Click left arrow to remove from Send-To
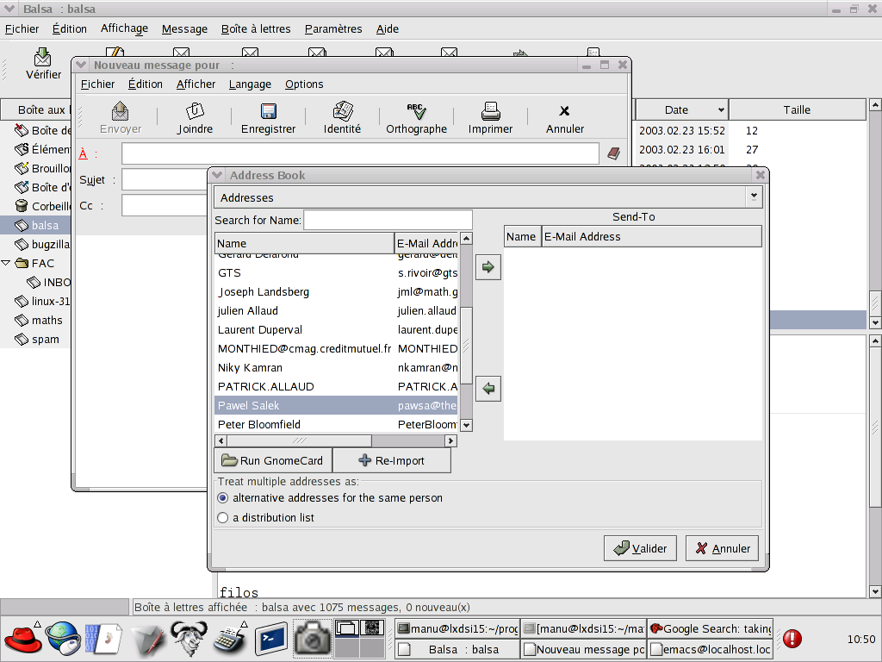Viewport: 882px width, 662px height. coord(488,389)
